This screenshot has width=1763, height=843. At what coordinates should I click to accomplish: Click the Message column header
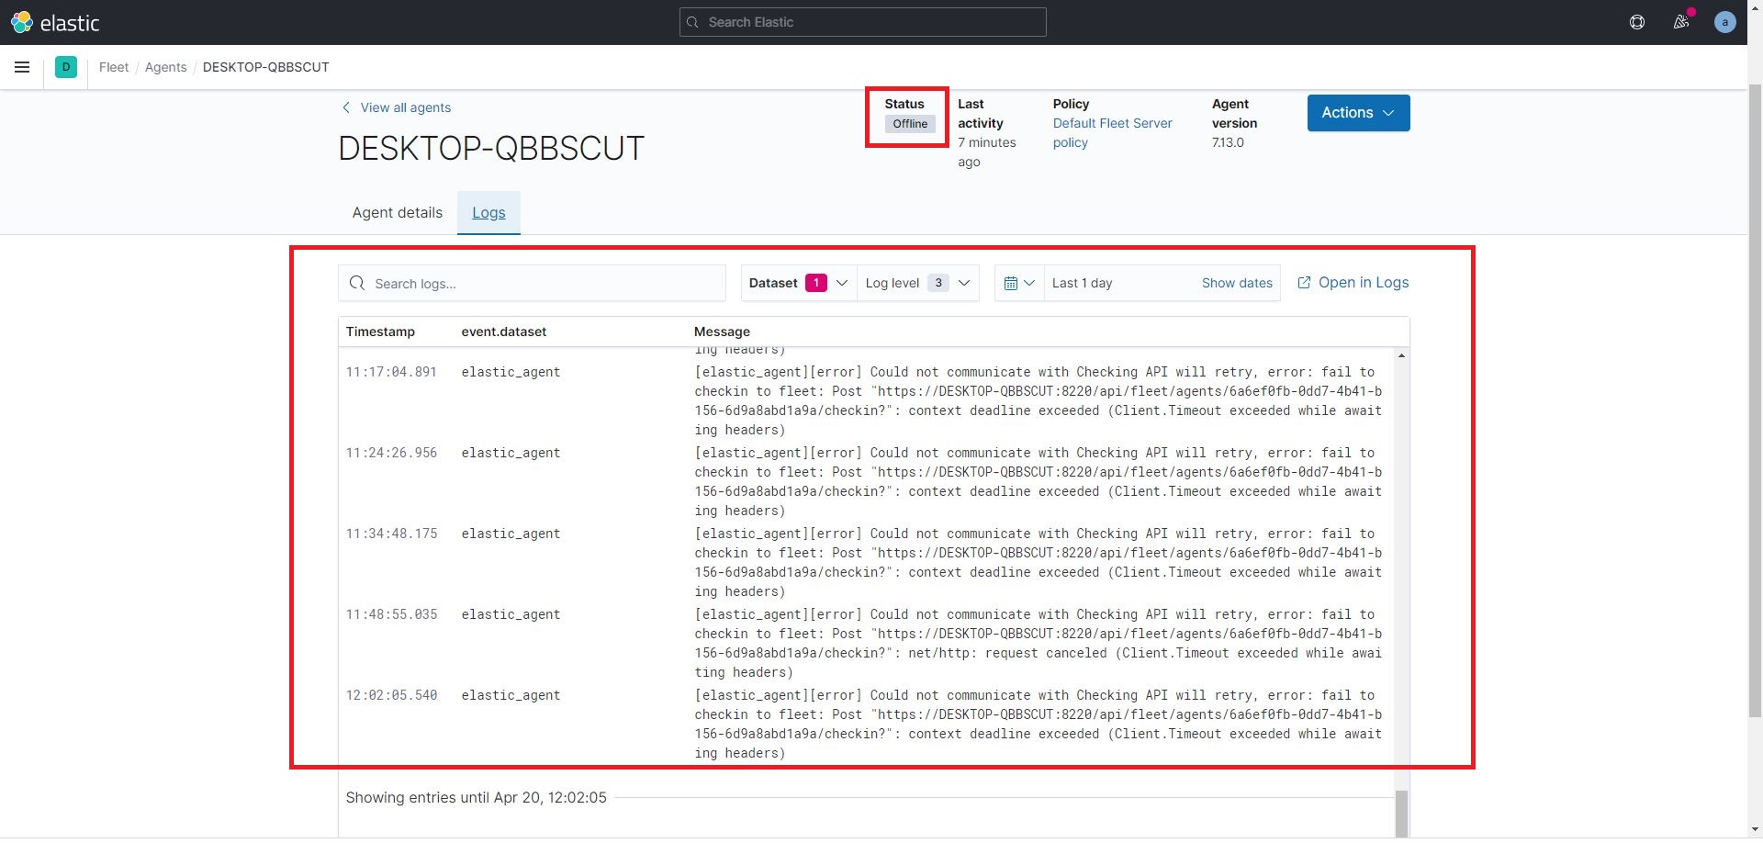click(722, 332)
